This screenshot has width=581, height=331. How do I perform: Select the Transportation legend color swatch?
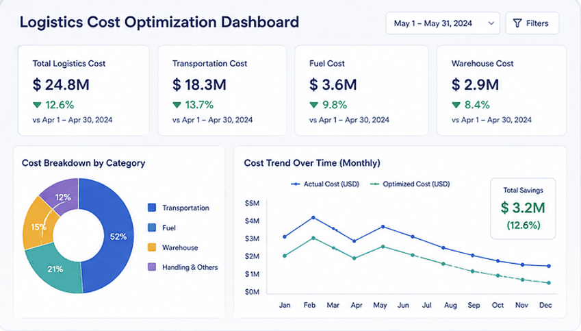[x=152, y=208]
